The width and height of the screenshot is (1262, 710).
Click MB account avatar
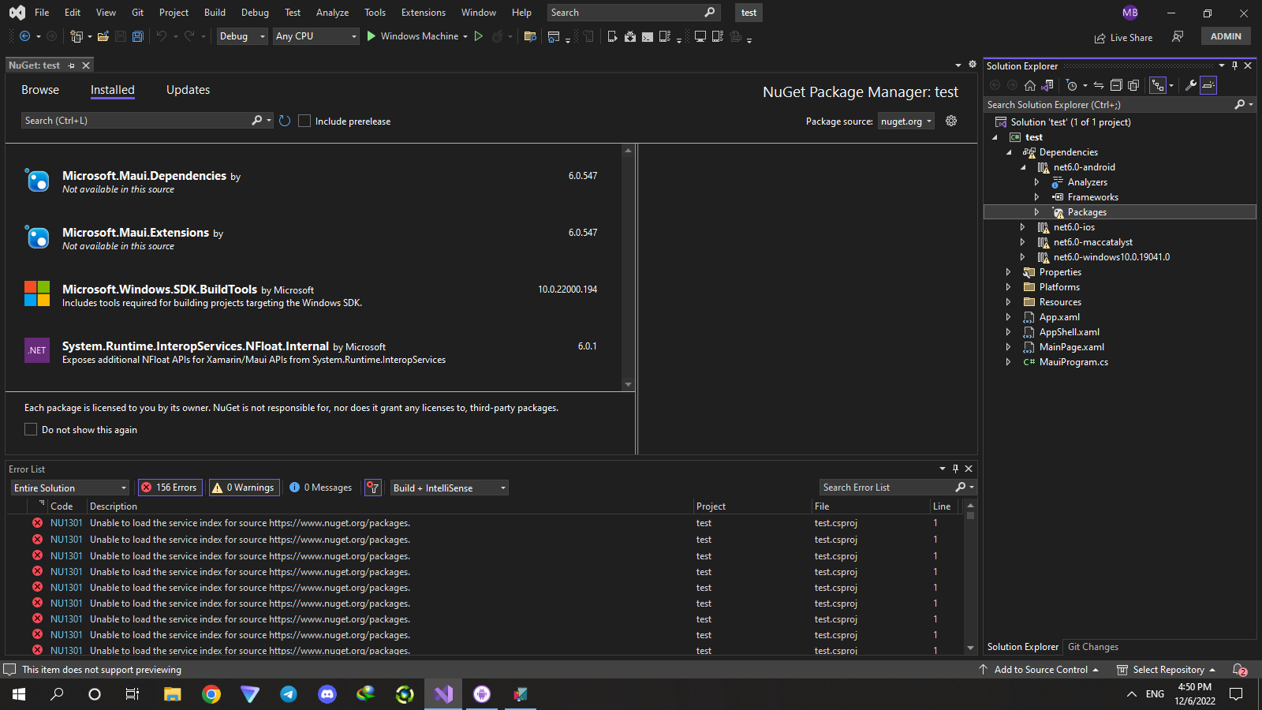point(1130,13)
